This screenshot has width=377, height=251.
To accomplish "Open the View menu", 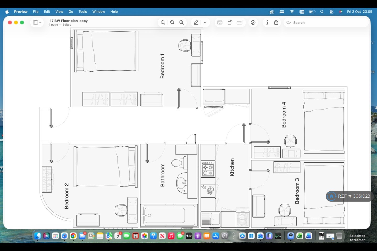I will [x=59, y=12].
